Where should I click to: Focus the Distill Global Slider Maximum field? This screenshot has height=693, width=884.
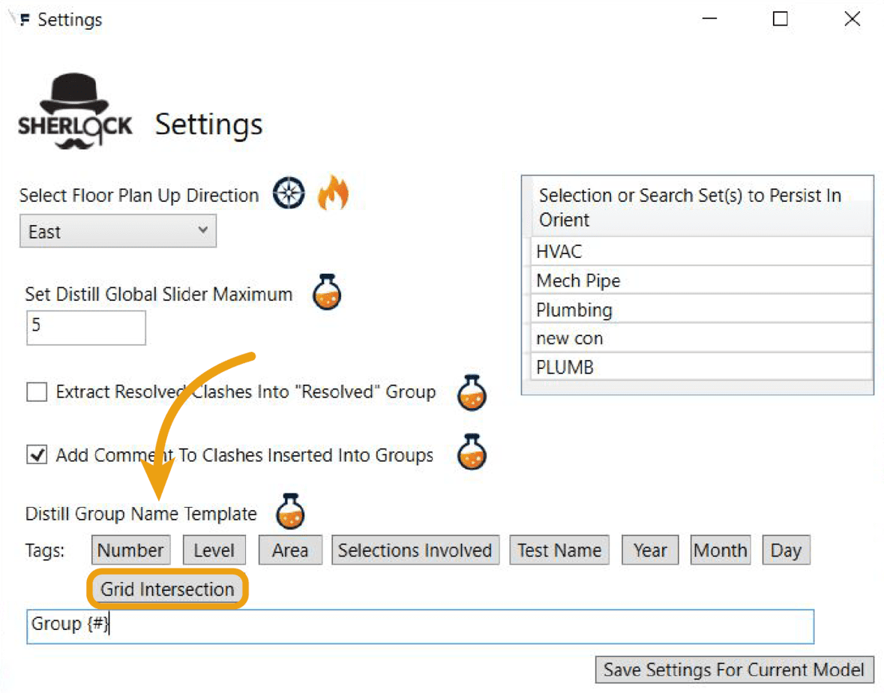(x=86, y=327)
